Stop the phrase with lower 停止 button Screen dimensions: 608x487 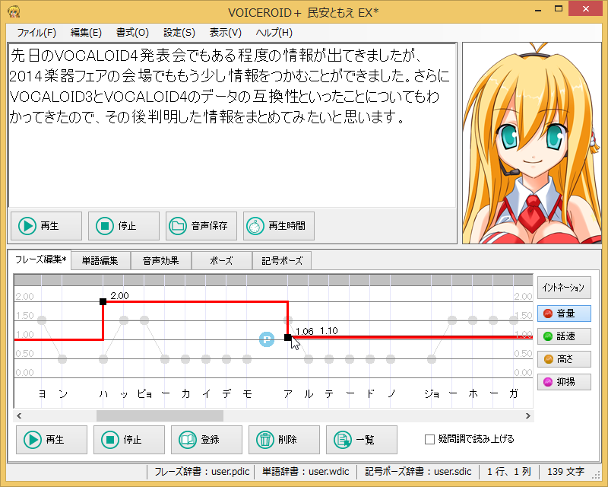click(x=129, y=440)
